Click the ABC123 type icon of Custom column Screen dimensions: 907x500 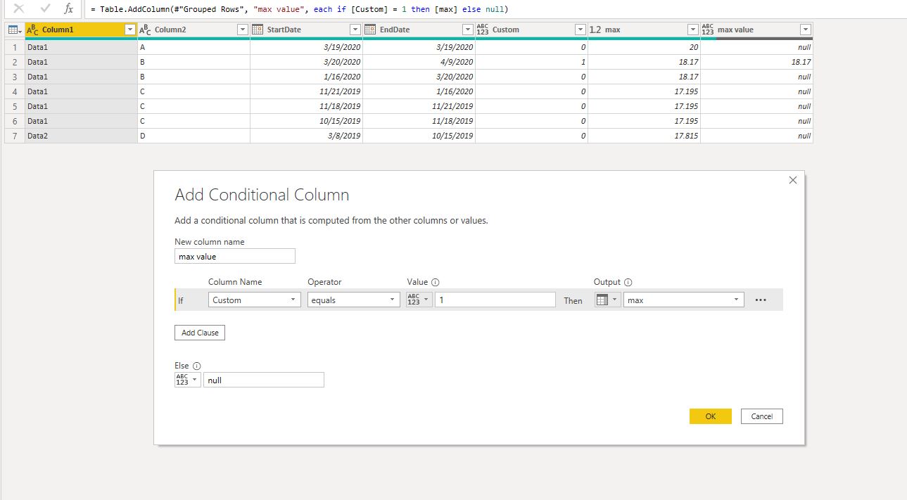[x=483, y=30]
